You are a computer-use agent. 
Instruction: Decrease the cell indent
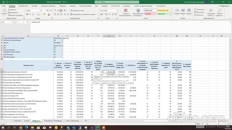click(x=65, y=14)
